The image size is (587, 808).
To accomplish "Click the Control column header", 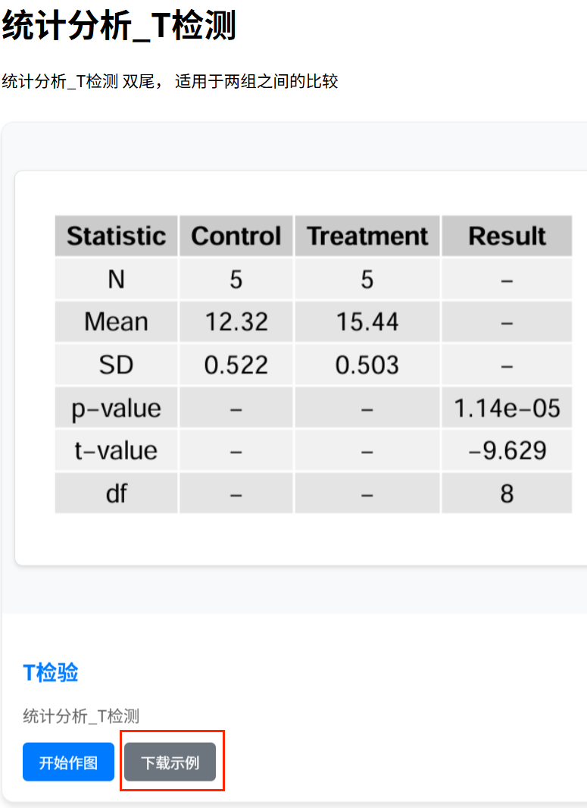I will coord(236,236).
